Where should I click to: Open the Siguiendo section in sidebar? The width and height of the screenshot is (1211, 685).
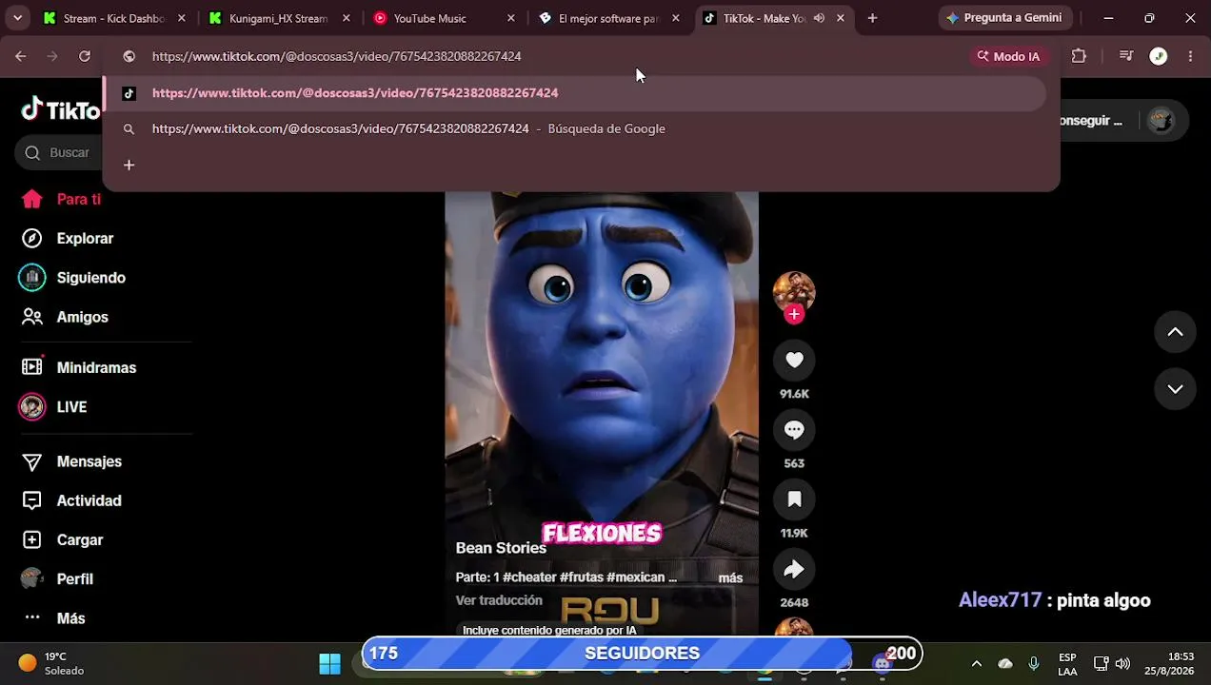coord(72,278)
